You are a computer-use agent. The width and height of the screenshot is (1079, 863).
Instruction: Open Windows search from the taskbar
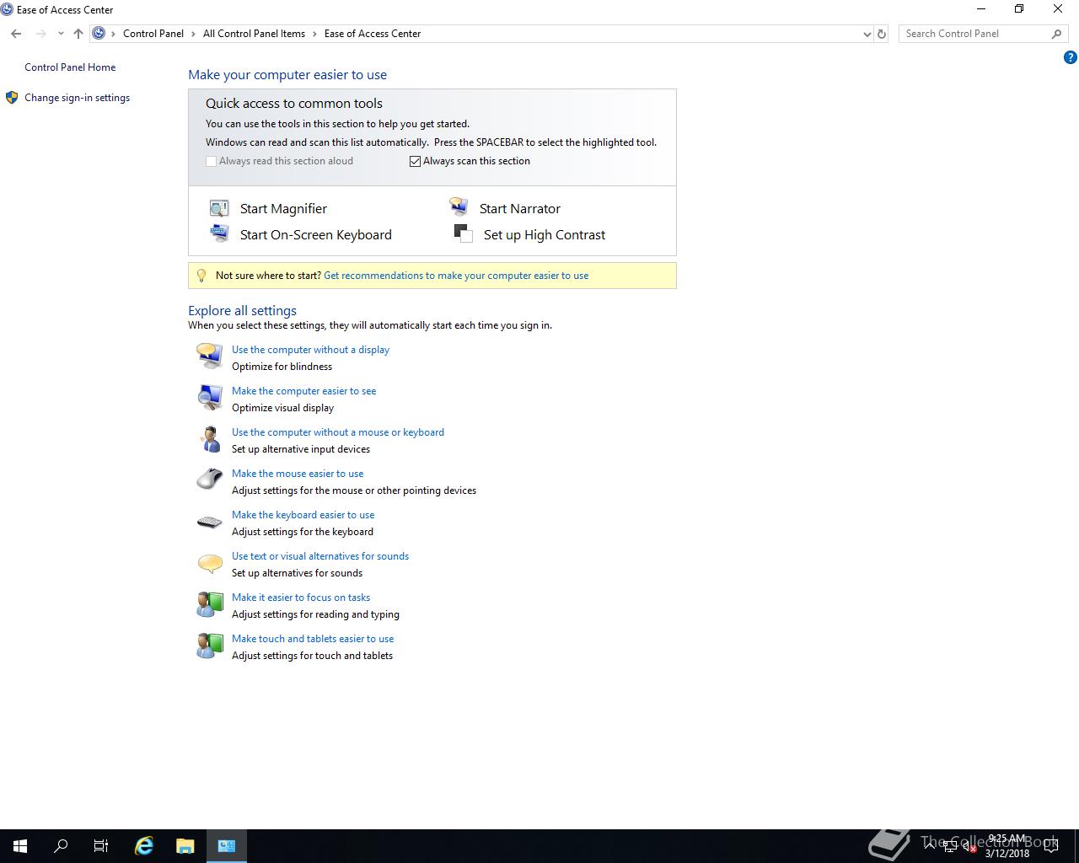click(61, 846)
